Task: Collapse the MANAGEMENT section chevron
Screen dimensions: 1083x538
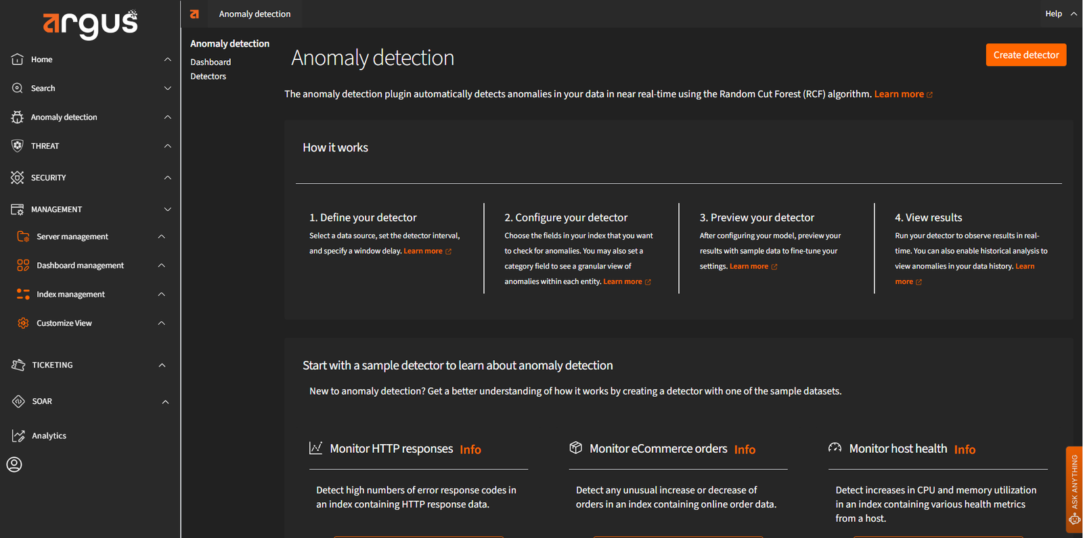Action: click(x=167, y=210)
